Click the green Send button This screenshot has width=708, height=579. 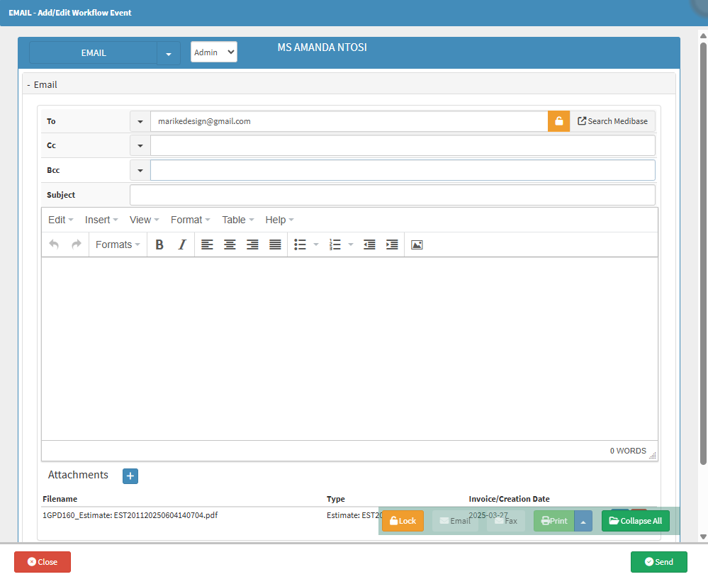pos(658,562)
